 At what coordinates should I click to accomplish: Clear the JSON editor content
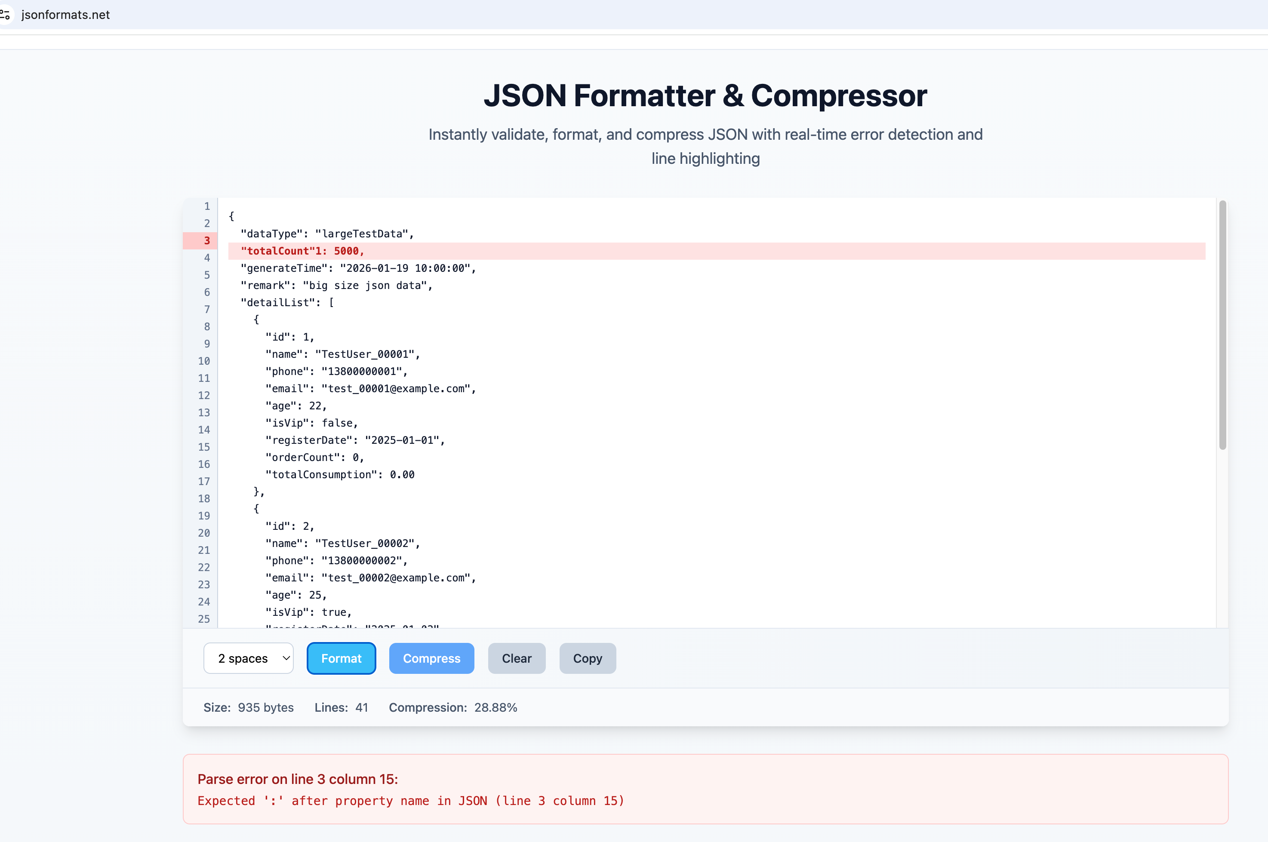click(x=516, y=658)
